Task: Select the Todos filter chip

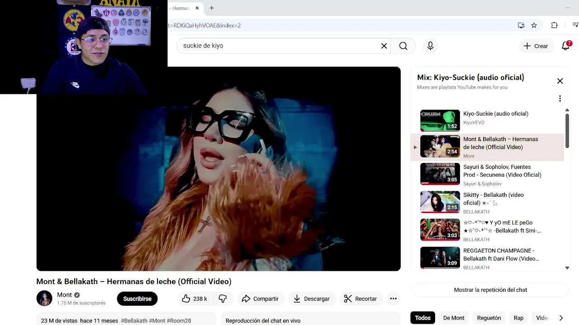Action: pos(422,318)
